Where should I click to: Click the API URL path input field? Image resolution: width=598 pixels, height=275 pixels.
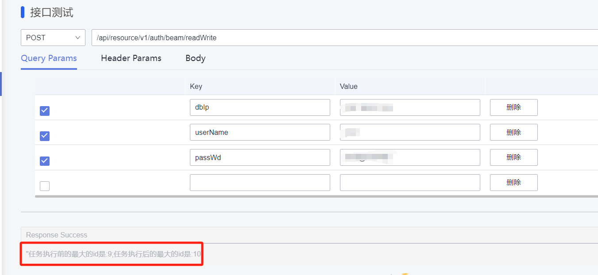point(345,38)
